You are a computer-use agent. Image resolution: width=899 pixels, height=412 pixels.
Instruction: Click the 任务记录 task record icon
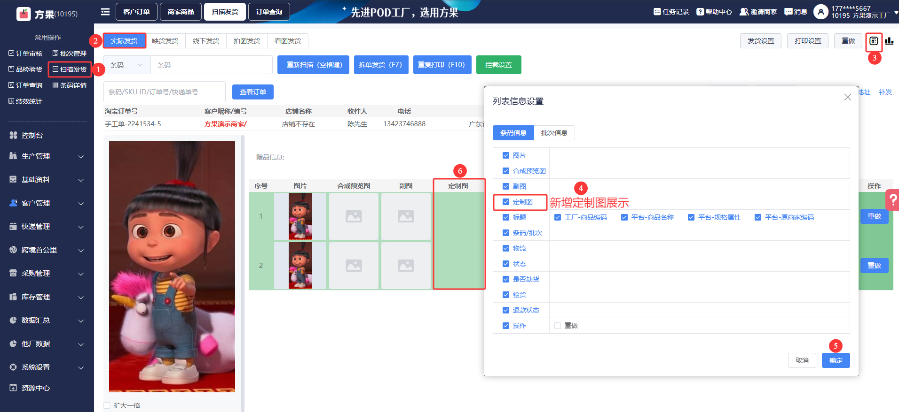[x=657, y=12]
